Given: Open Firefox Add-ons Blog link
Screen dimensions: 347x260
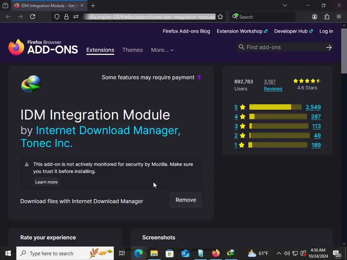Looking at the screenshot, I should click(x=186, y=31).
